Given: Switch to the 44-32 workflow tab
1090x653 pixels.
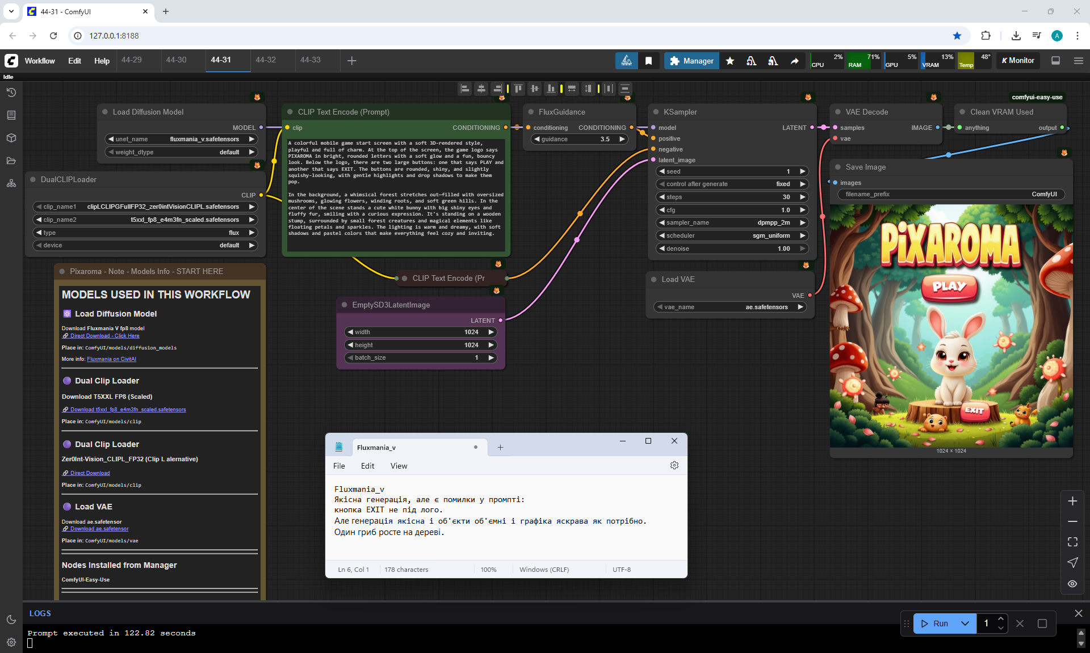Looking at the screenshot, I should point(266,60).
